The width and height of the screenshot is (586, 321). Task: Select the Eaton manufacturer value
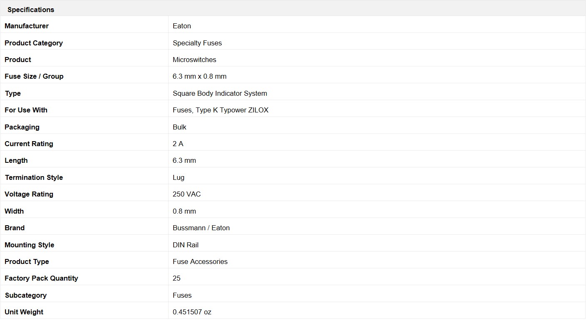[182, 26]
